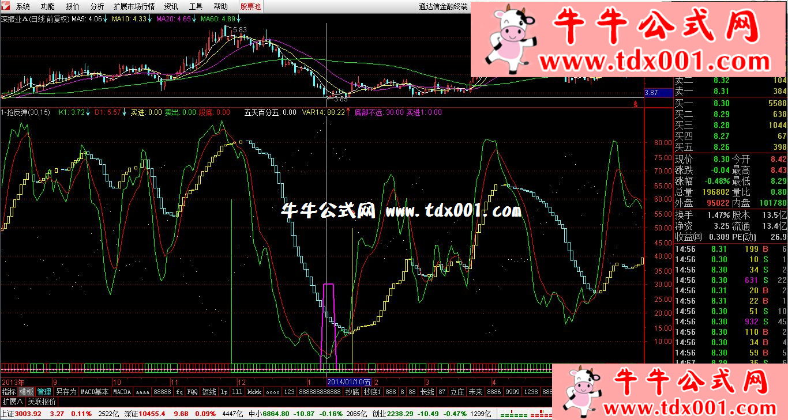Select the 123 indicator tab

[290, 392]
